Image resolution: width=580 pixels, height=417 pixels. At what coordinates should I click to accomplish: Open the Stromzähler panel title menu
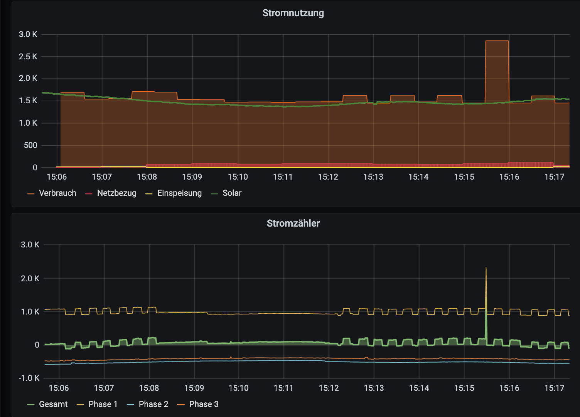point(293,223)
